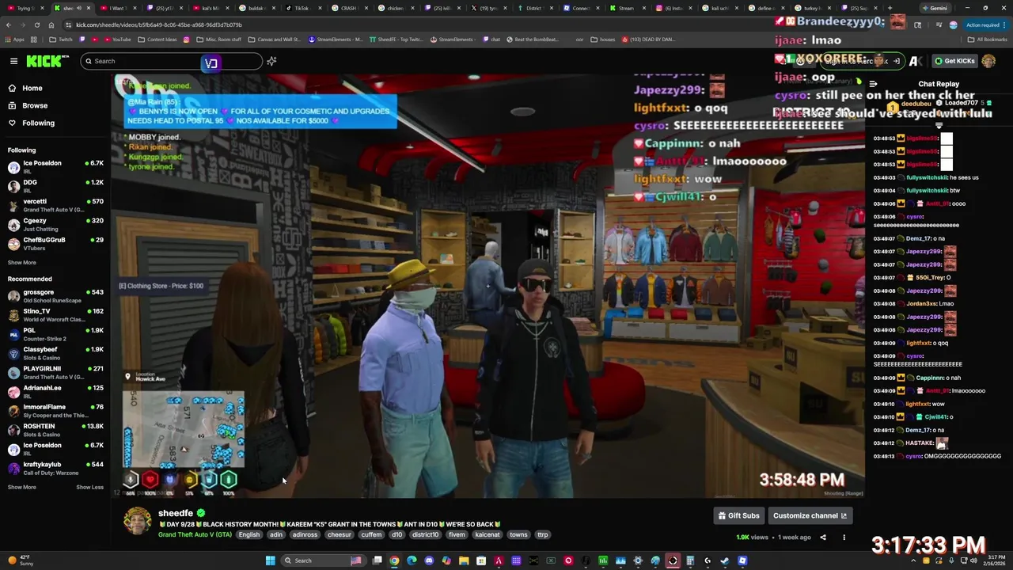
Task: Share the video via share icon
Action: tap(823, 538)
